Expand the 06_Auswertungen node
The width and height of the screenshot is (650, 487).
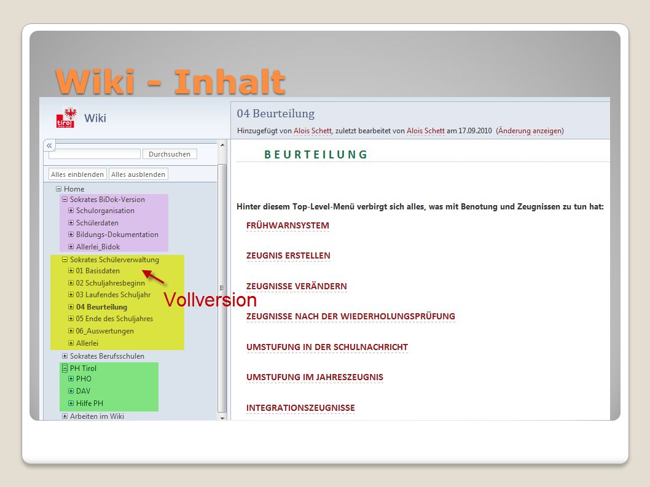click(71, 331)
